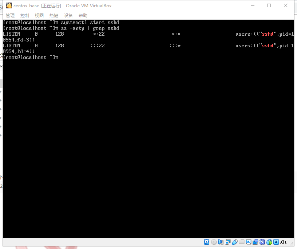Open the shared folders status icon
This screenshot has width=297, height=249.
(x=241, y=242)
